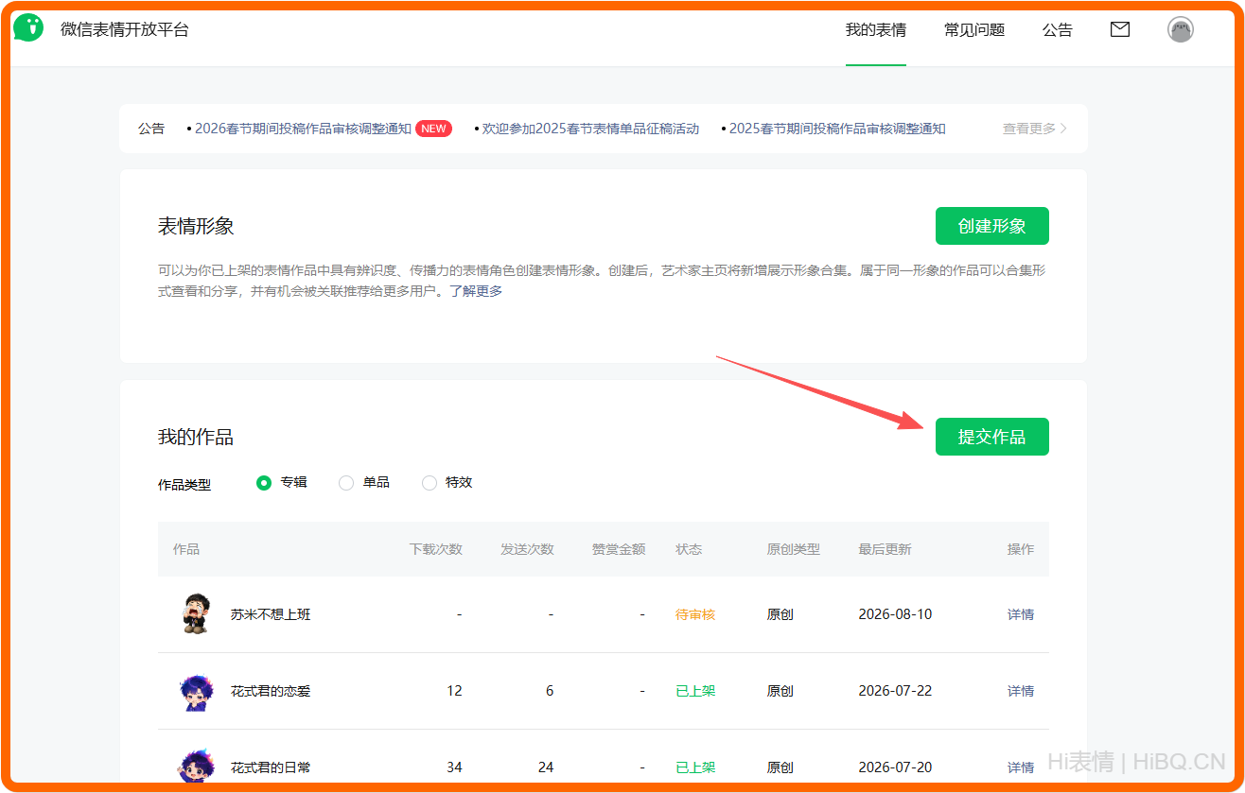Switch to the 我的表情 tab
This screenshot has width=1245, height=793.
876,30
